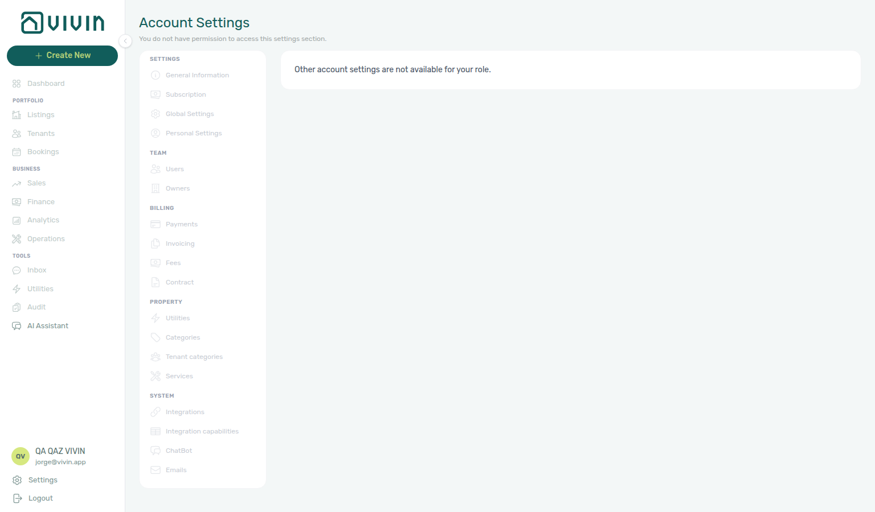The height and width of the screenshot is (512, 875).
Task: Click the Operations tools icon
Action: click(x=17, y=239)
